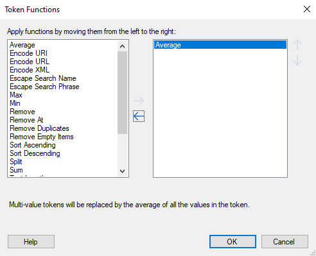Click the right arrow to add function
The image size is (316, 256).
pyautogui.click(x=139, y=101)
